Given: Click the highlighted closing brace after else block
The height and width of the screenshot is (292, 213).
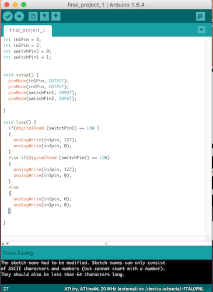Looking at the screenshot, I should (x=9, y=211).
